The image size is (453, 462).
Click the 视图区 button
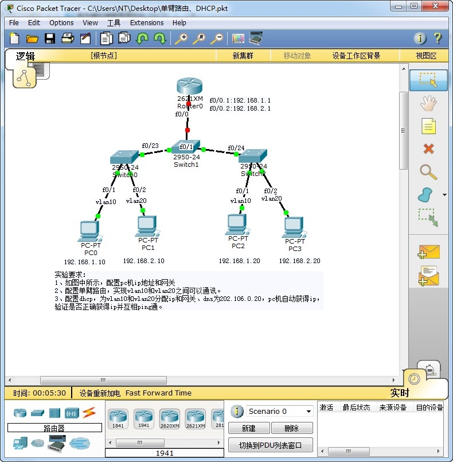(x=426, y=56)
